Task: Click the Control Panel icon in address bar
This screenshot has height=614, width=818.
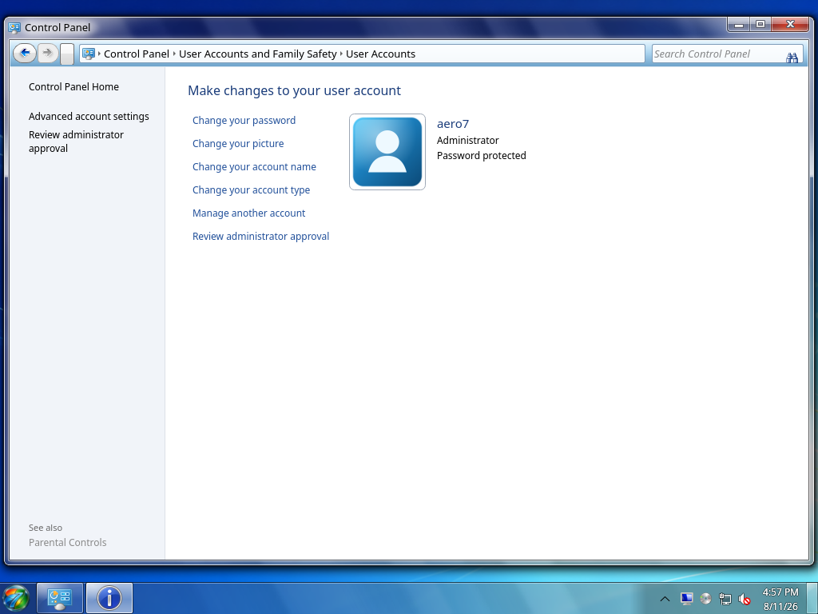Action: (x=88, y=54)
